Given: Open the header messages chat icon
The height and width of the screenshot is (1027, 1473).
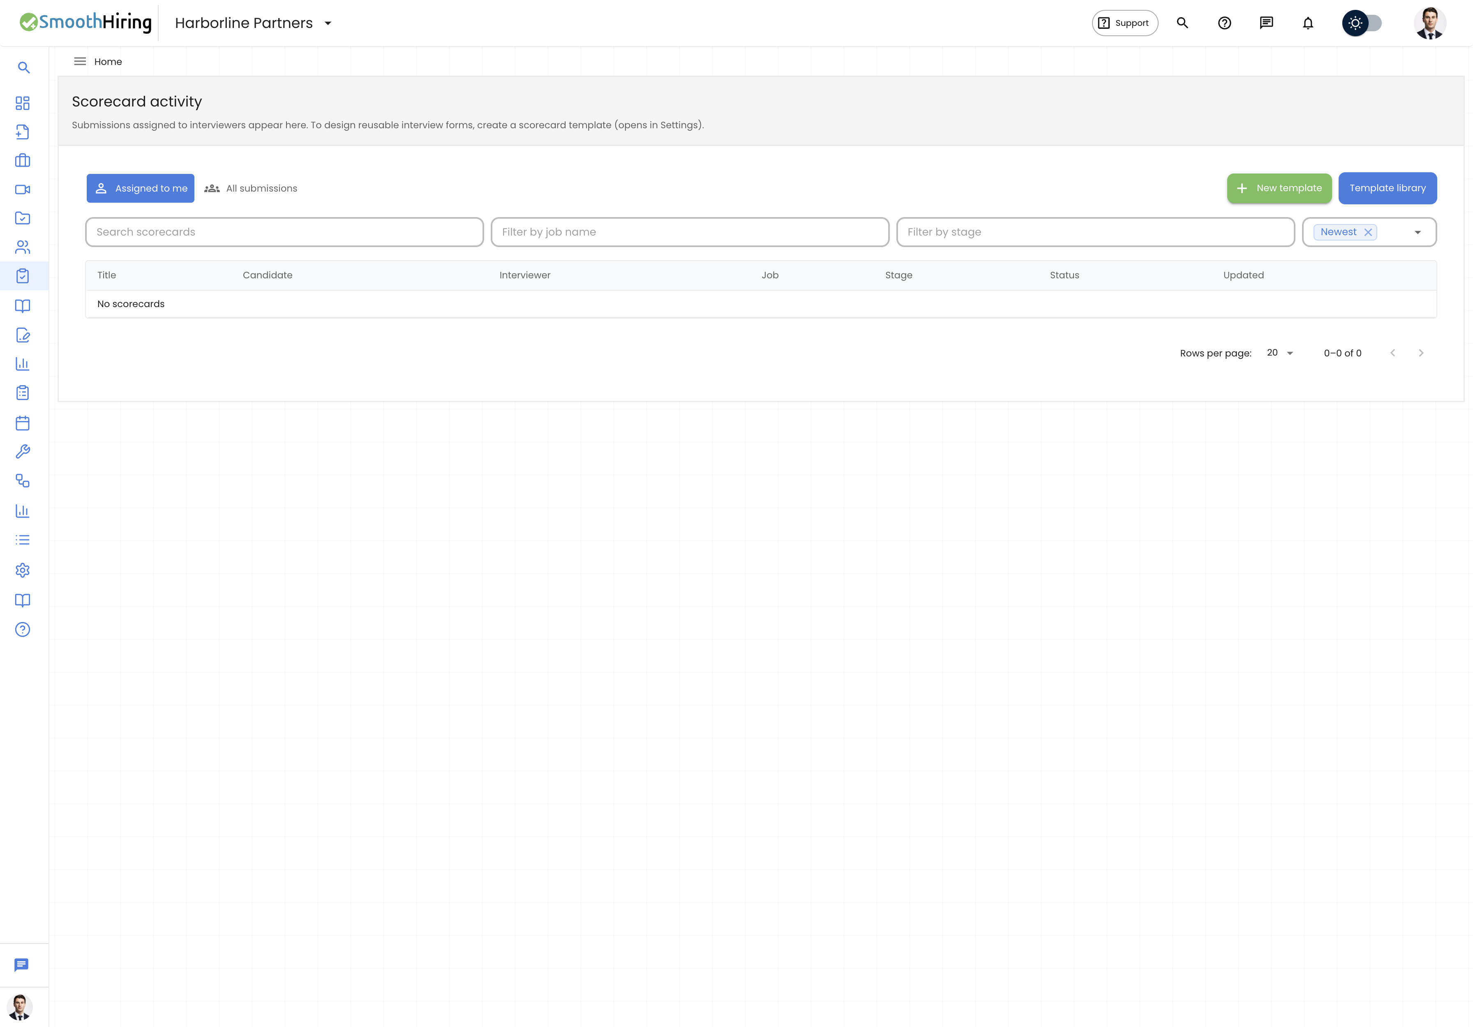Looking at the screenshot, I should coord(1266,23).
